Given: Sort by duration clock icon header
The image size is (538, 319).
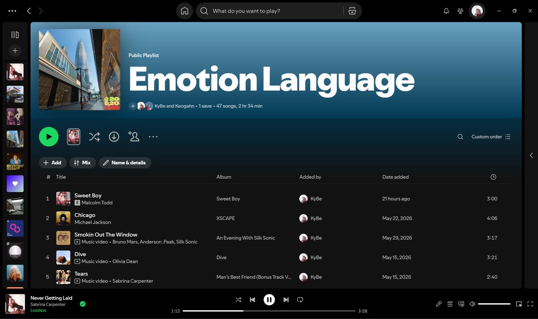Looking at the screenshot, I should (x=494, y=177).
